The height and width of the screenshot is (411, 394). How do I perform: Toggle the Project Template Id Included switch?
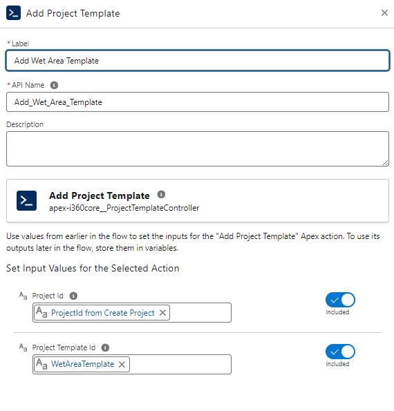(340, 352)
